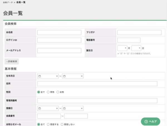Click 会員一覧 breadcrumb text
167x126 pixels.
[x=21, y=2]
